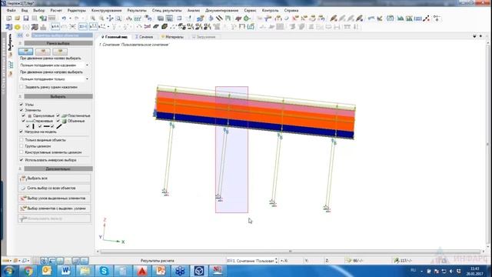Click the PowerPoint taskbar icon
The image size is (492, 277).
161,270
